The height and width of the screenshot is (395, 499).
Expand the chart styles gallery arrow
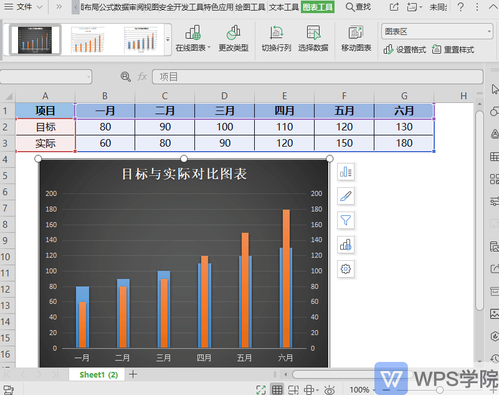tap(168, 39)
